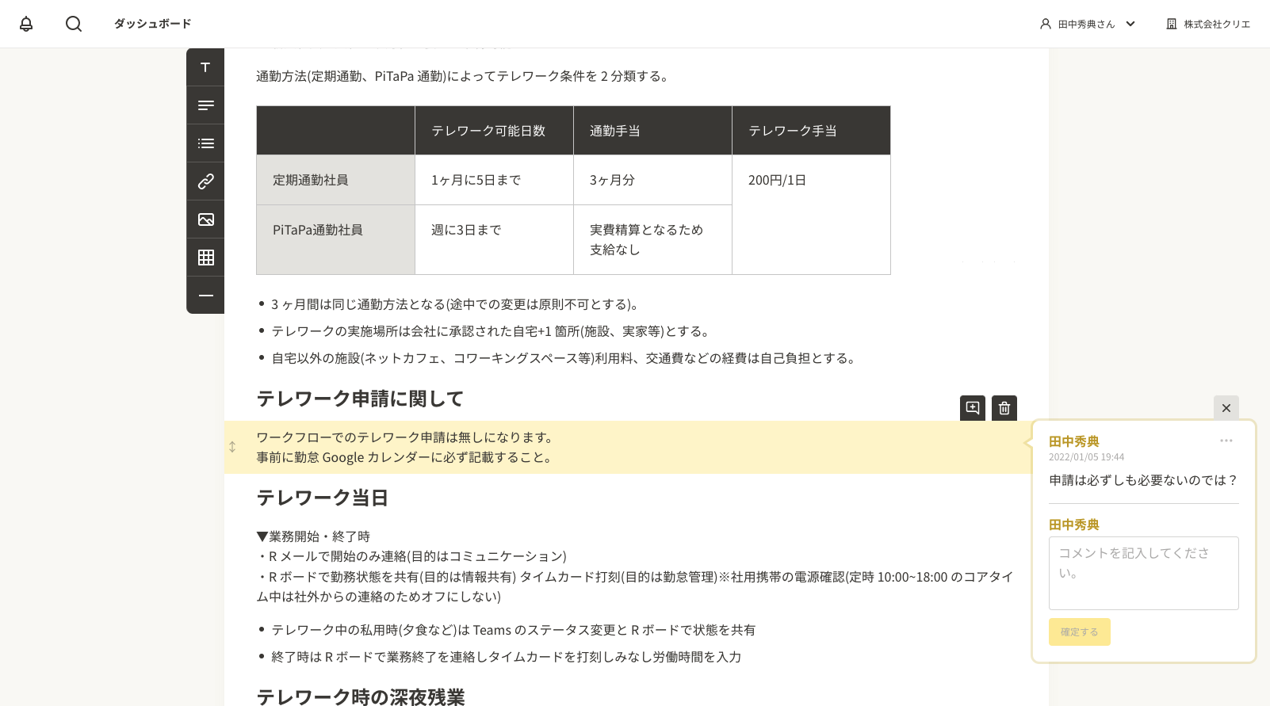Select the 通勤手当 table header cell
The width and height of the screenshot is (1270, 706).
tap(652, 131)
